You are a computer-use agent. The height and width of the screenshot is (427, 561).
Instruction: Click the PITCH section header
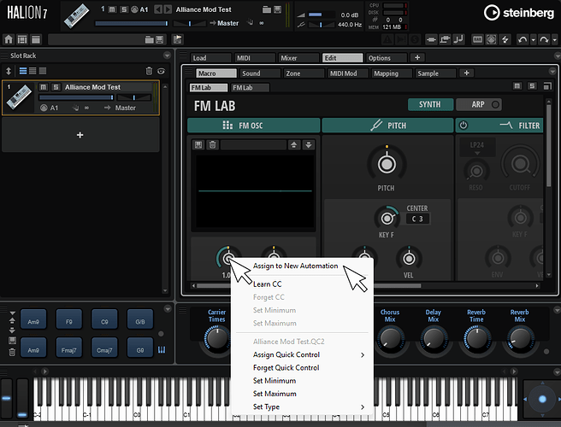coord(388,126)
